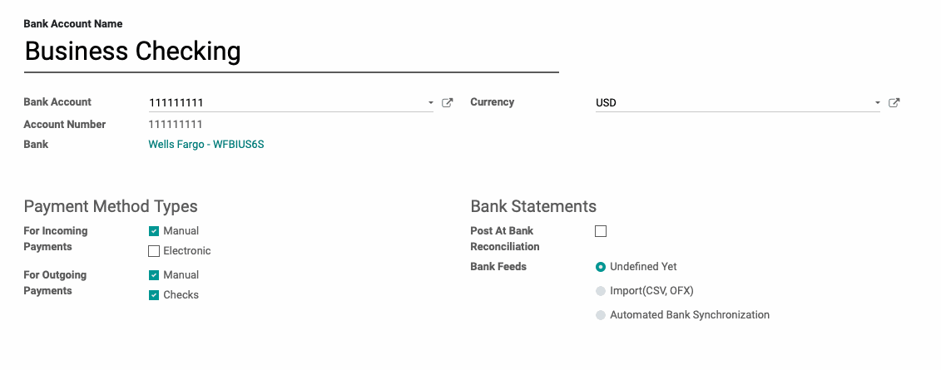Tick Post At Bank Reconciliation checkbox
This screenshot has height=370, width=941.
(601, 231)
